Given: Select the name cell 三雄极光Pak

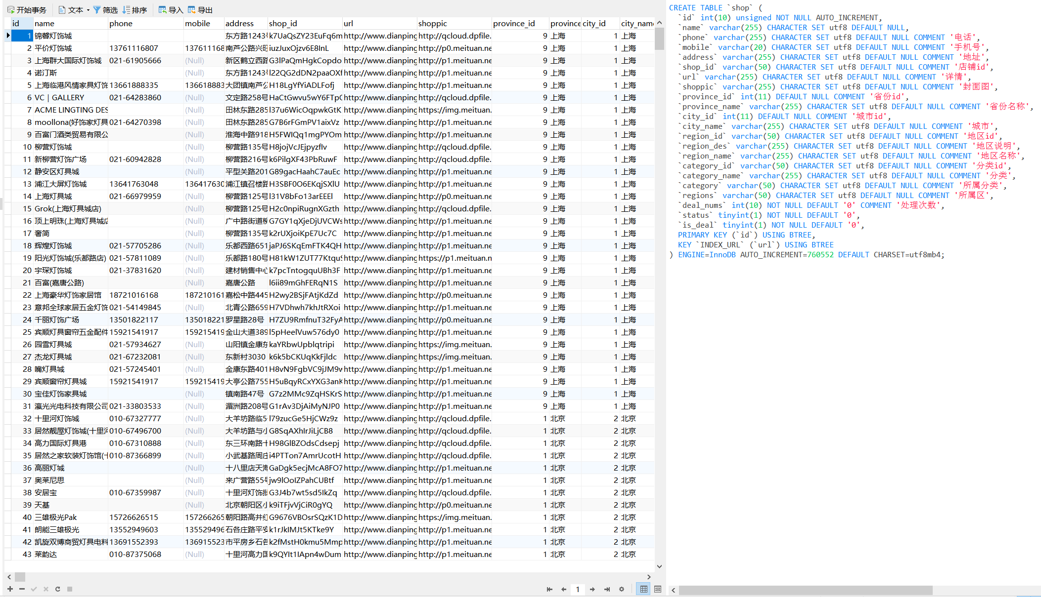Looking at the screenshot, I should [71, 517].
